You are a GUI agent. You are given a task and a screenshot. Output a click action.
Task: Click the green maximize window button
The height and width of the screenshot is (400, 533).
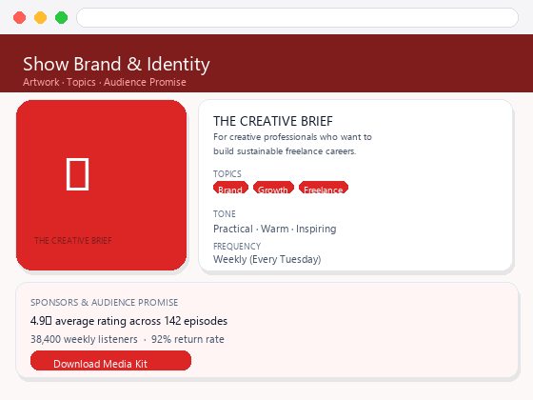[x=62, y=17]
